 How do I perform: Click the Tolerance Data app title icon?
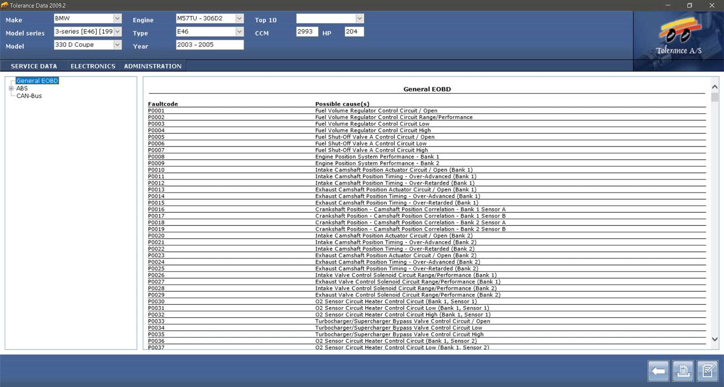[x=5, y=5]
